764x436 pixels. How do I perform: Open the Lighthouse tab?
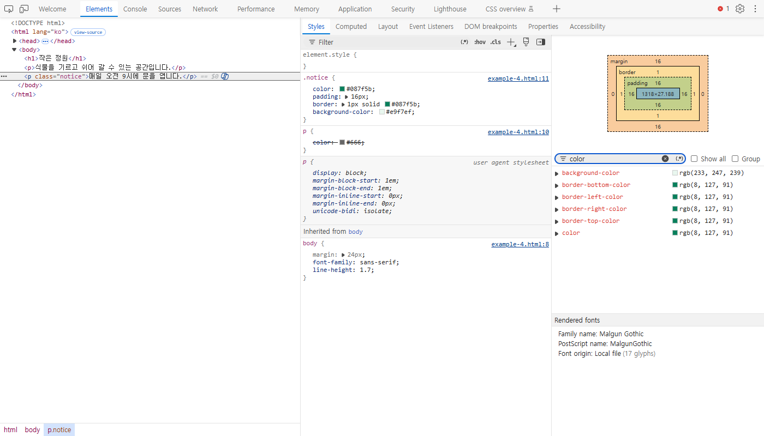coord(450,9)
